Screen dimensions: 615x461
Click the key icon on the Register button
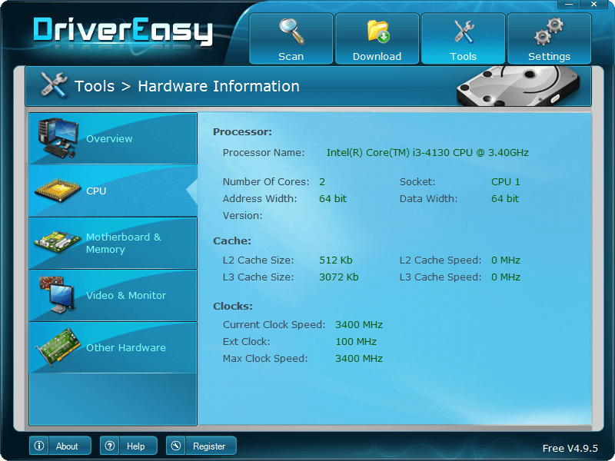(176, 446)
